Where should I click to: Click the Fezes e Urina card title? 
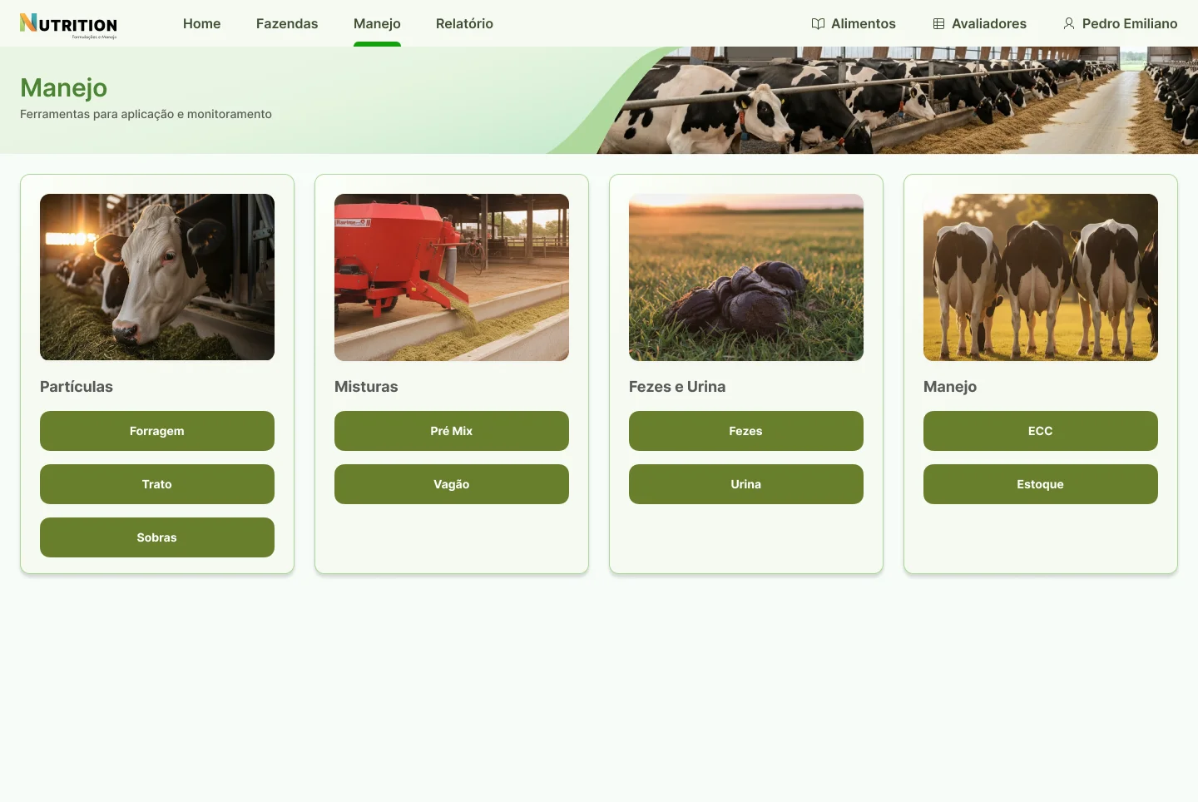click(677, 387)
